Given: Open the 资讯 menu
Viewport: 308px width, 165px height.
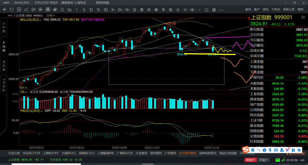Looking at the screenshot, I should click(x=266, y=9).
